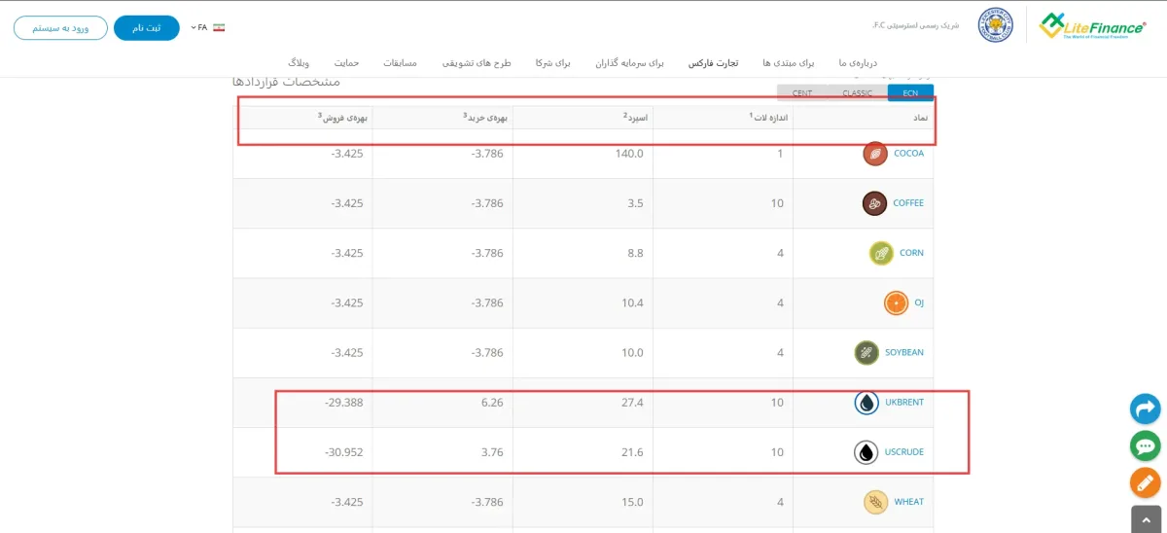The image size is (1167, 533).
Task: Click the UKBRENT sell swap -29.388
Action: point(344,403)
